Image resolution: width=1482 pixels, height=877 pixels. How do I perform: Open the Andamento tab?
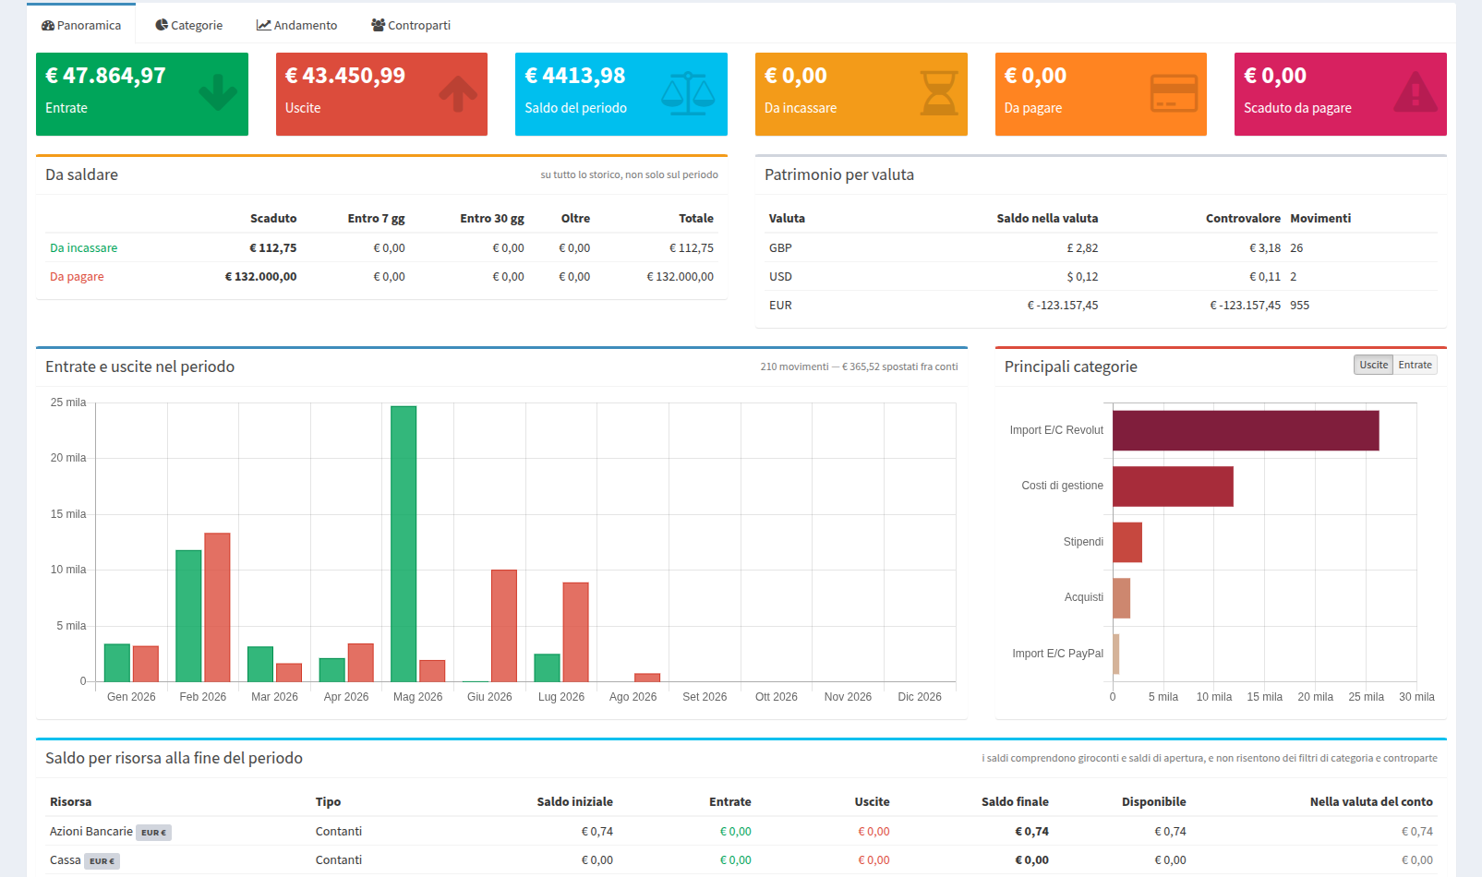point(297,25)
